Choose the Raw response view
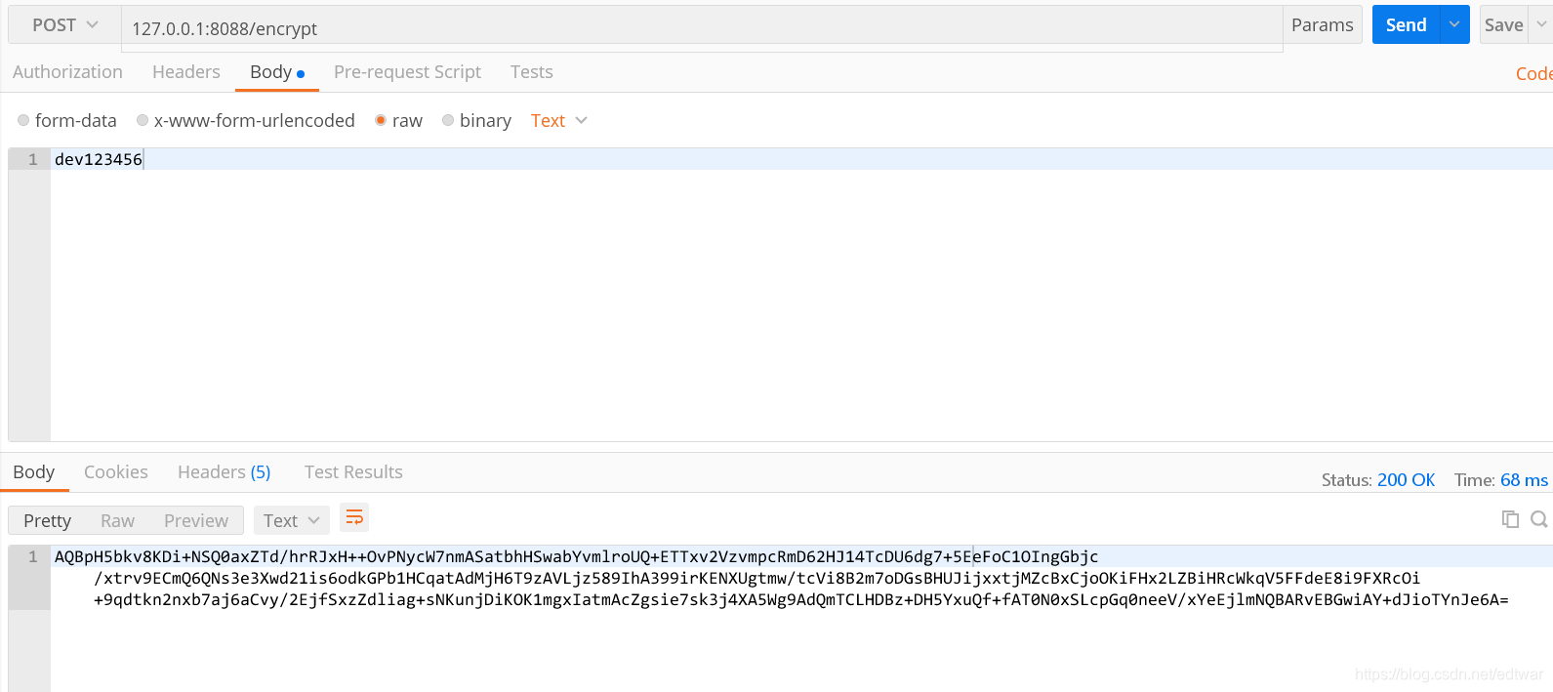 [117, 520]
